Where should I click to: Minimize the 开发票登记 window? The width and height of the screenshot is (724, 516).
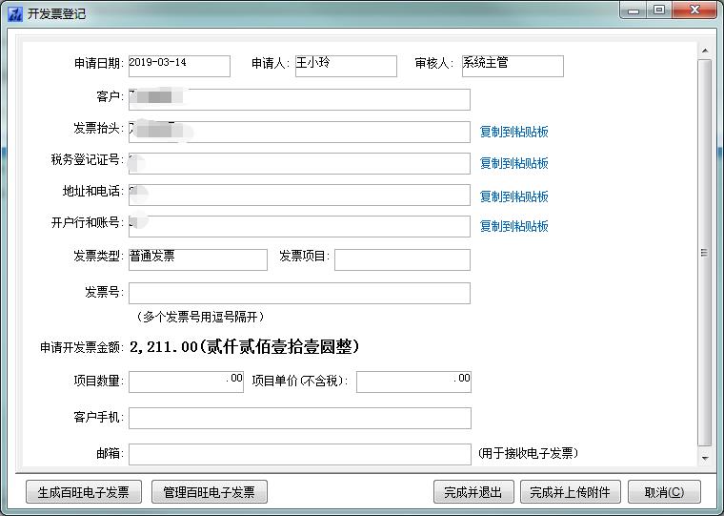click(633, 10)
